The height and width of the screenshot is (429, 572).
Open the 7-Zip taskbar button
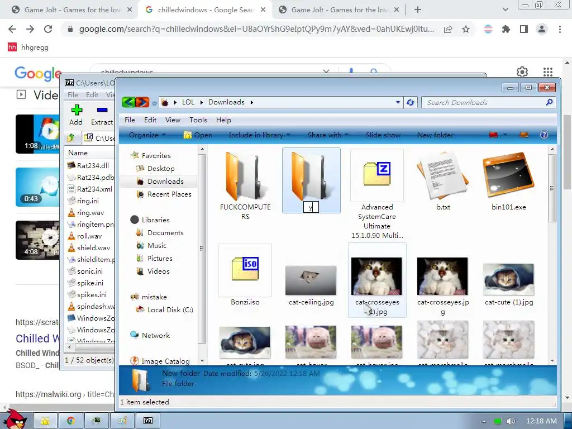pos(147,421)
